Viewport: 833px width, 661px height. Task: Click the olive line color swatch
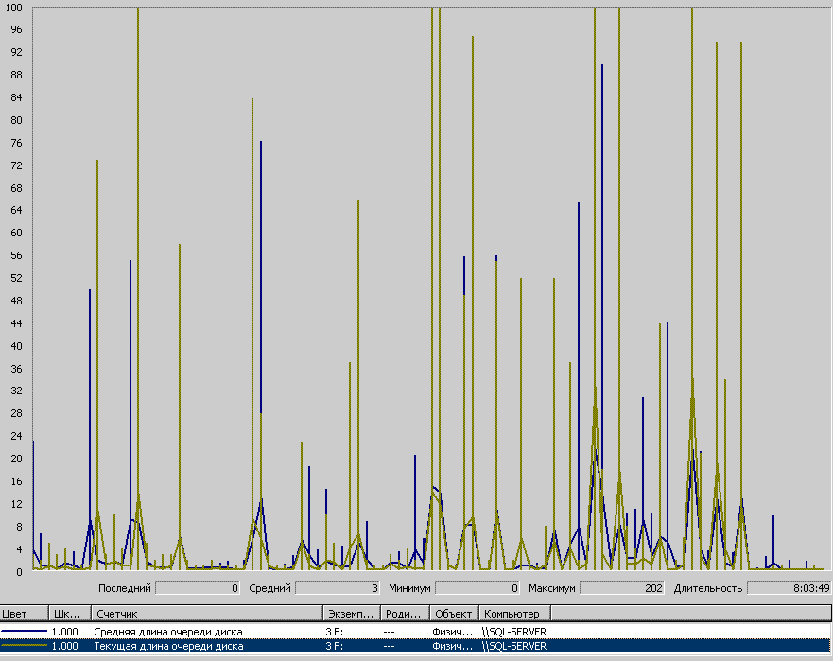(23, 646)
